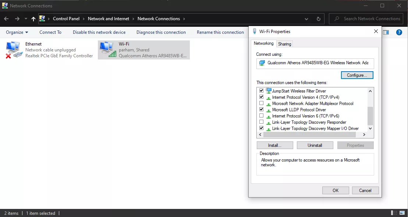Screen dimensions: 408x217
Task: Enable Microsoft Network Adapter Multiplexor Protocol checkbox
Action: [x=262, y=103]
